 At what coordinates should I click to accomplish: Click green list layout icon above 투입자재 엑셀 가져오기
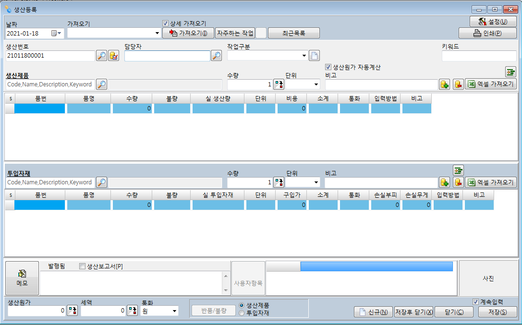pyautogui.click(x=458, y=170)
